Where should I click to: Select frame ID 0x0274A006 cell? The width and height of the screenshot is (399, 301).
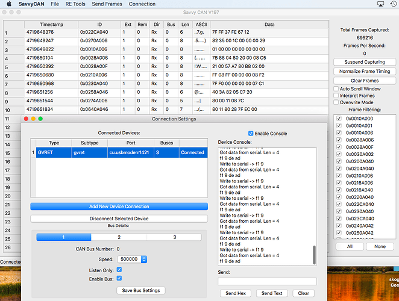(x=99, y=101)
